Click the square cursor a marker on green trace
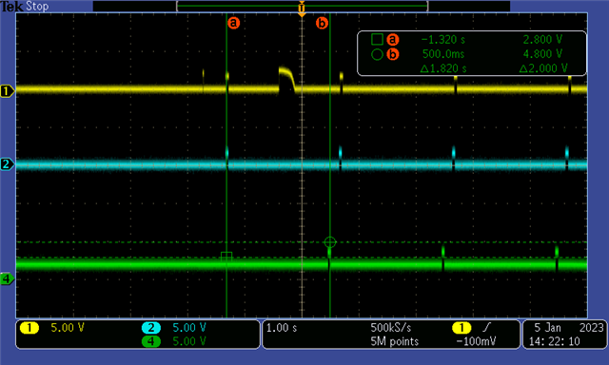The width and height of the screenshot is (609, 365). (x=226, y=258)
